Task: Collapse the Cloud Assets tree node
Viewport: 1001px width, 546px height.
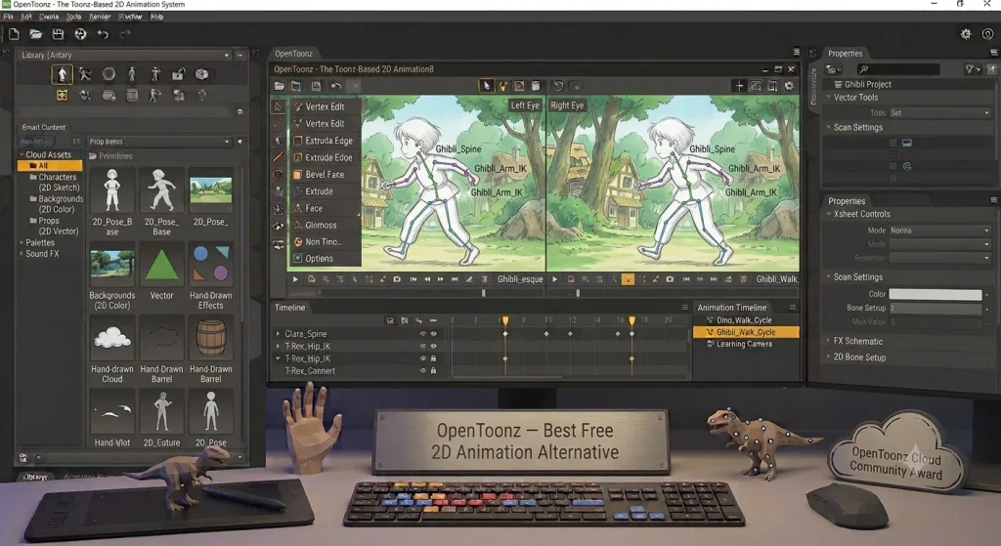Action: point(22,154)
